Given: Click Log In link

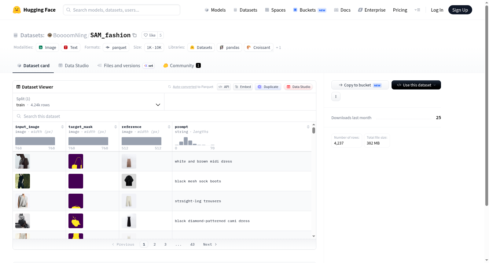Looking at the screenshot, I should [437, 10].
